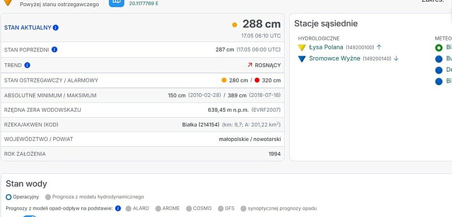Open the Sromowce Wyżne station link
452x217 pixels.
[x=335, y=58]
